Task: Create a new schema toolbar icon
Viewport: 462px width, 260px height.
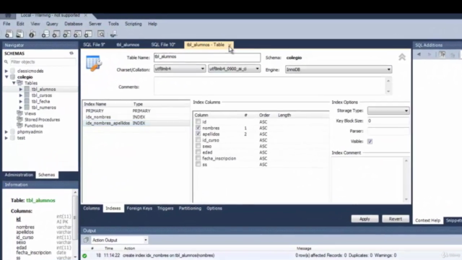Action: [x=45, y=34]
